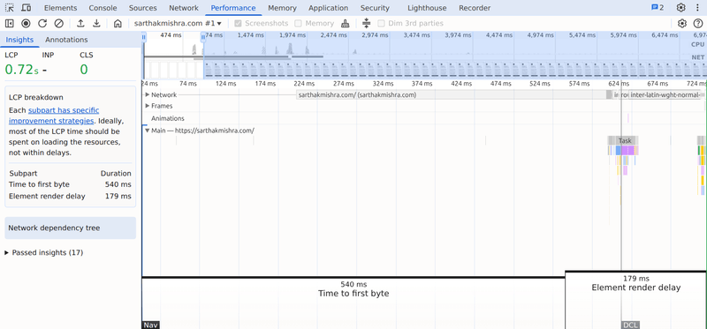Open the Sources tab
This screenshot has height=329, width=707.
143,8
